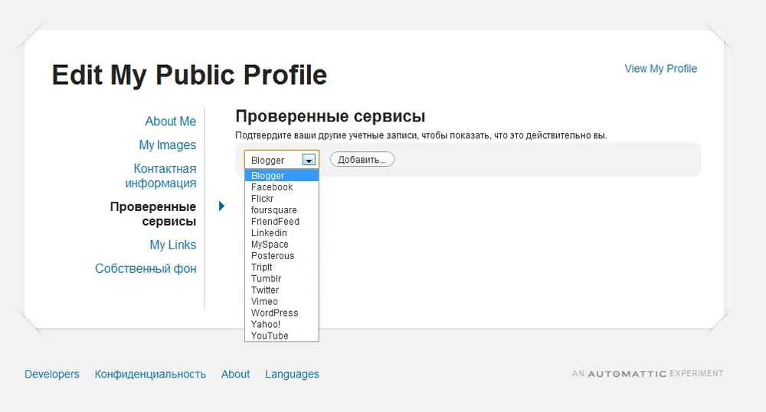Select Linkedin in the services list
Screen dimensions: 766x412
pyautogui.click(x=270, y=233)
